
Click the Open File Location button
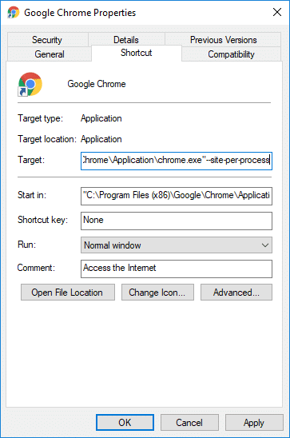coord(68,293)
